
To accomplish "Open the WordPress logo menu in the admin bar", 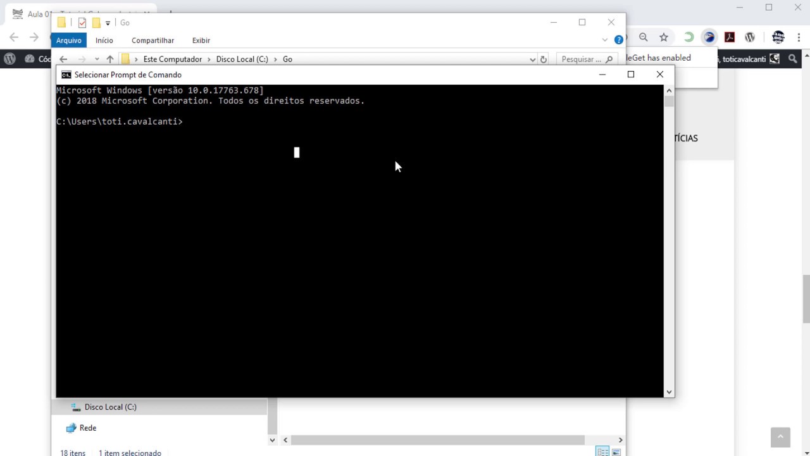I will pyautogui.click(x=9, y=59).
